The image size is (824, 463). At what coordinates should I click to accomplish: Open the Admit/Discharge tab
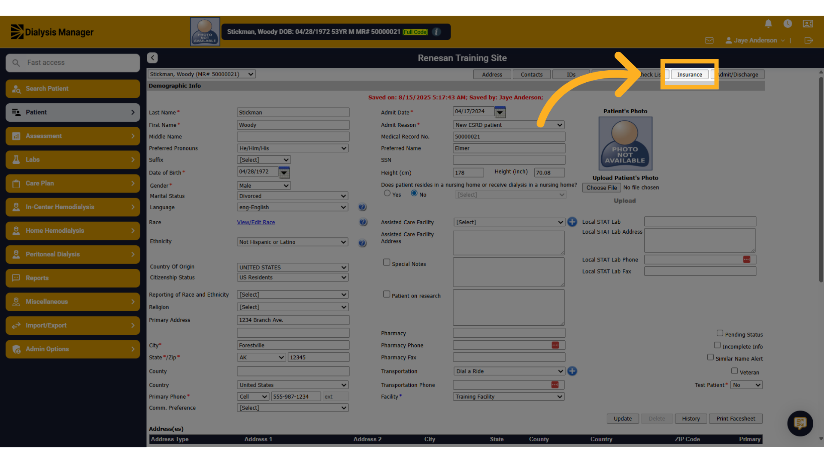point(738,75)
